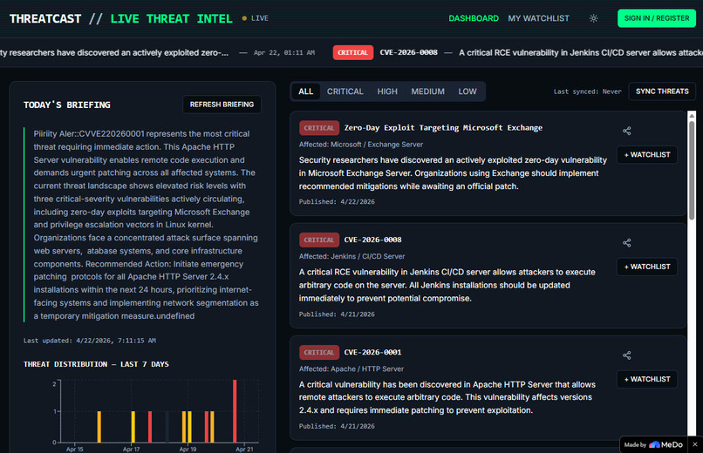Click THREAT DISTRIBUTION – LAST 7 DAYS heading
The width and height of the screenshot is (703, 453).
(96, 364)
